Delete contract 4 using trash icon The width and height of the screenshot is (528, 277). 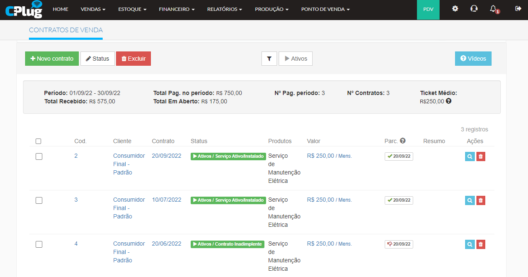(x=481, y=244)
